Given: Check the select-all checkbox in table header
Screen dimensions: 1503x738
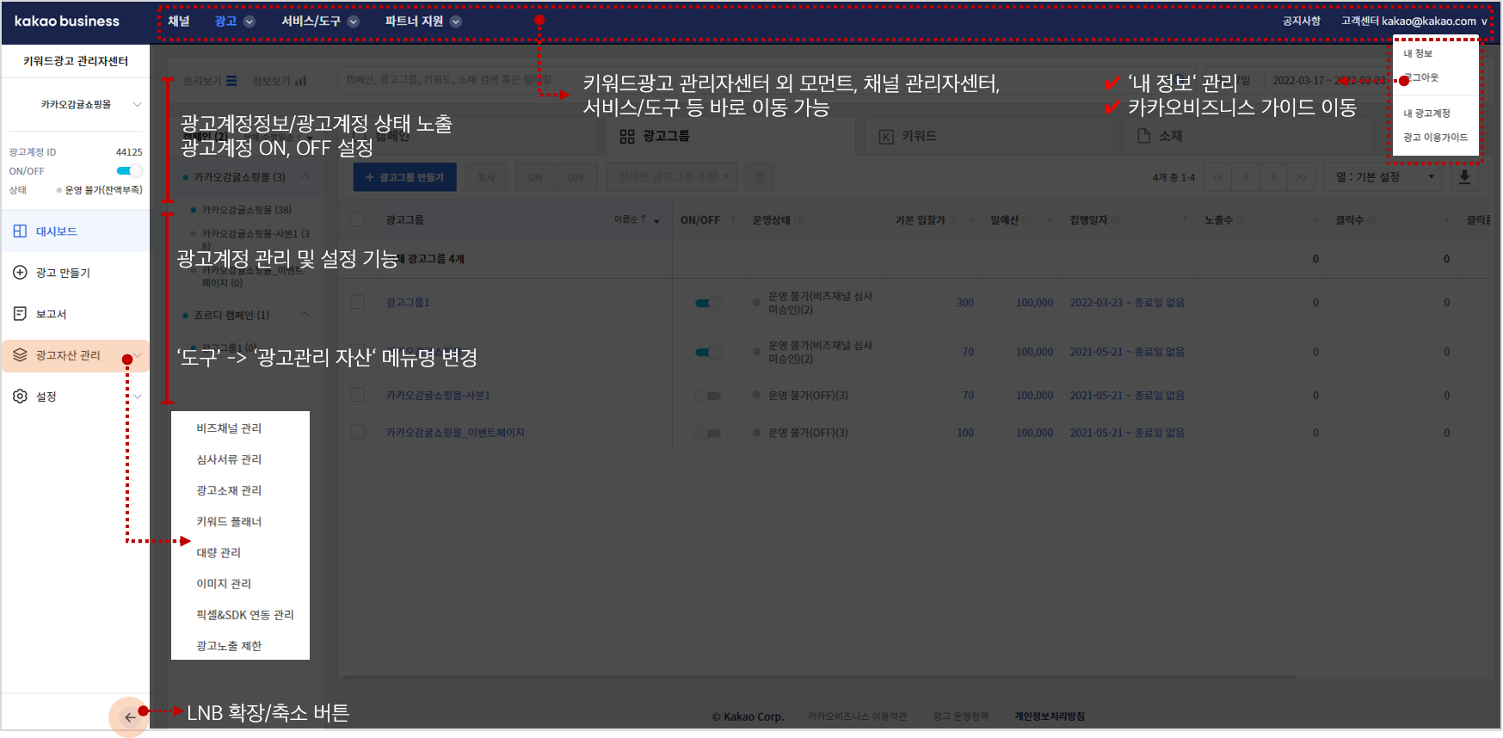Looking at the screenshot, I should pos(357,219).
